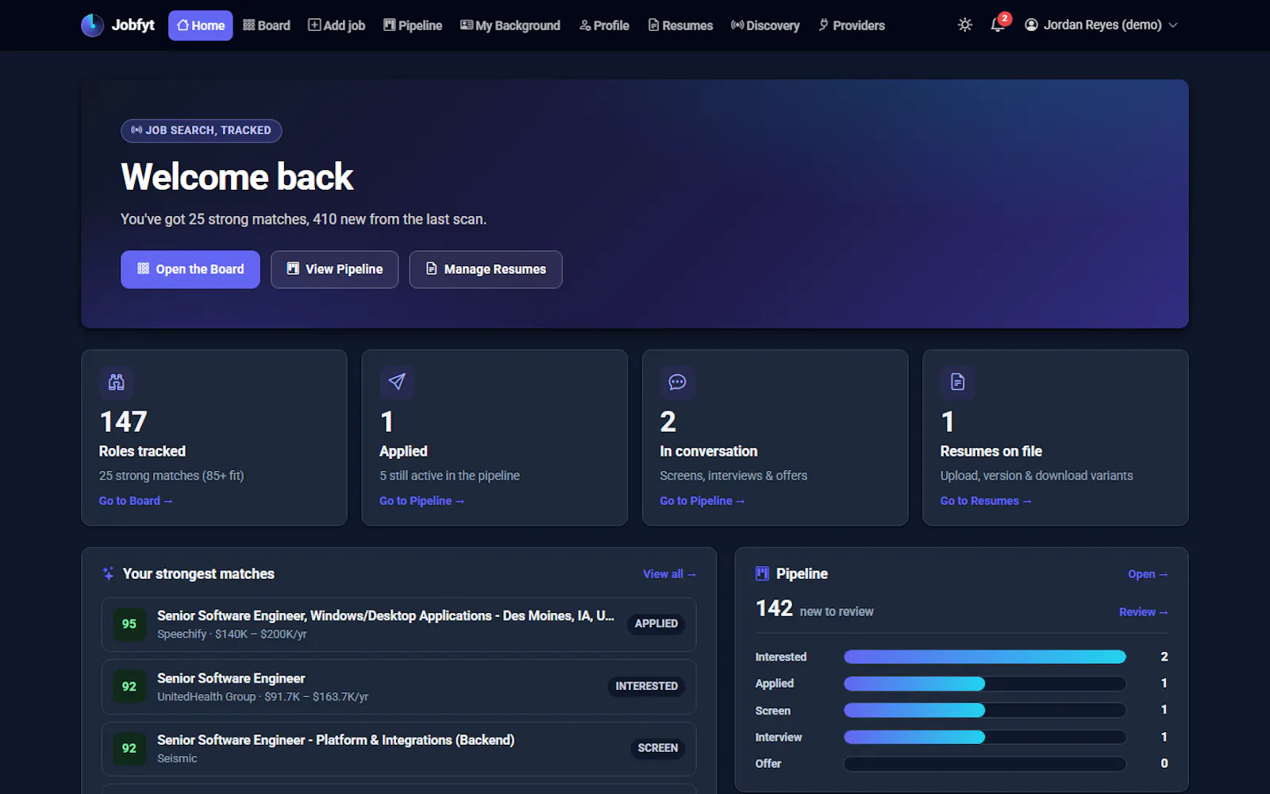The height and width of the screenshot is (794, 1270).
Task: Click the INTERESTED status badge
Action: pos(647,687)
